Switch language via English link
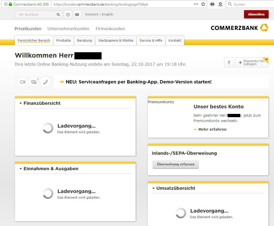Screen dimensions: 274x226 [x=107, y=14]
